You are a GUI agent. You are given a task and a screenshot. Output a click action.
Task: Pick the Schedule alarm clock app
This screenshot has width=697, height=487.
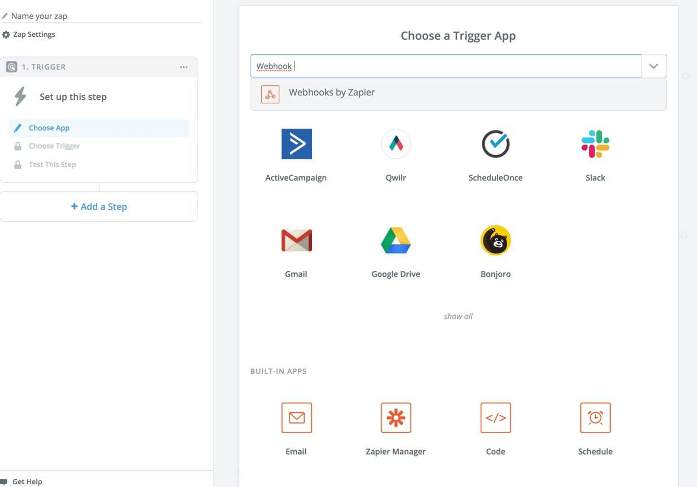tap(595, 418)
